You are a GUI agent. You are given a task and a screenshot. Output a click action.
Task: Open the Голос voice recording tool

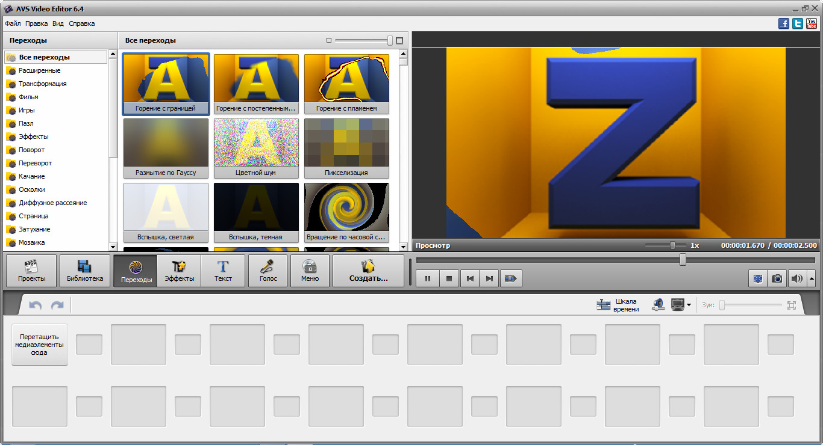tap(268, 271)
